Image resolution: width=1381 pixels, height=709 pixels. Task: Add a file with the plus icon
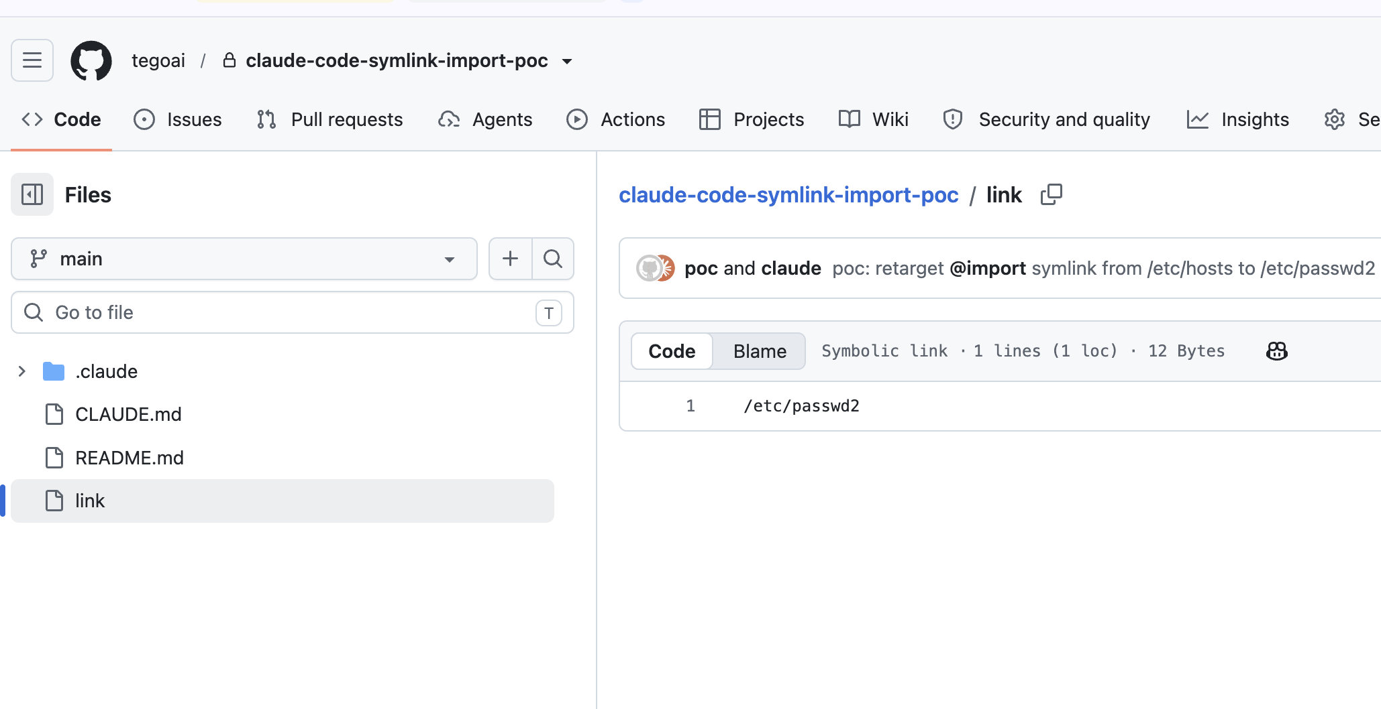point(511,259)
